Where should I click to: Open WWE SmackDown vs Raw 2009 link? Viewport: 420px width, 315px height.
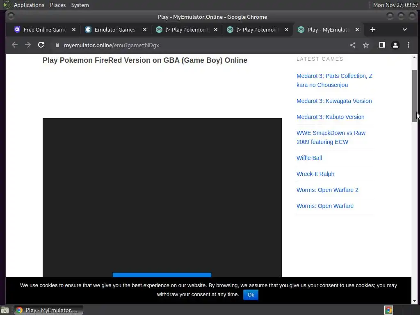pos(331,137)
